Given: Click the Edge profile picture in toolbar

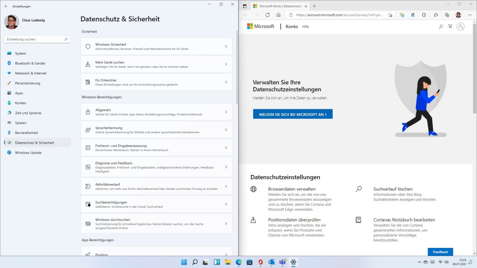Looking at the screenshot, I should click(458, 15).
